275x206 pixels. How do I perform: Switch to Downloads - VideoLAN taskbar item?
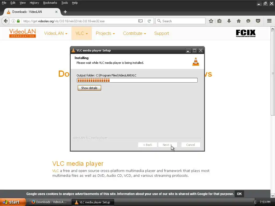tap(49, 202)
